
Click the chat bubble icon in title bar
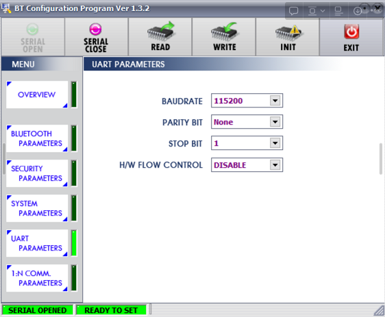coord(293,11)
